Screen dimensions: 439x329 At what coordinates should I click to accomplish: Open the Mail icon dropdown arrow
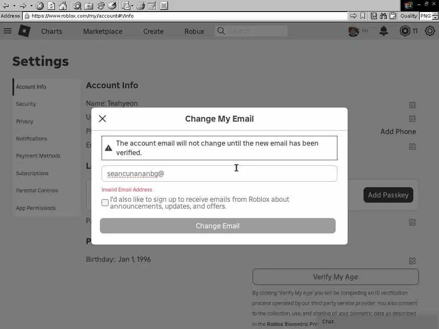[132, 6]
